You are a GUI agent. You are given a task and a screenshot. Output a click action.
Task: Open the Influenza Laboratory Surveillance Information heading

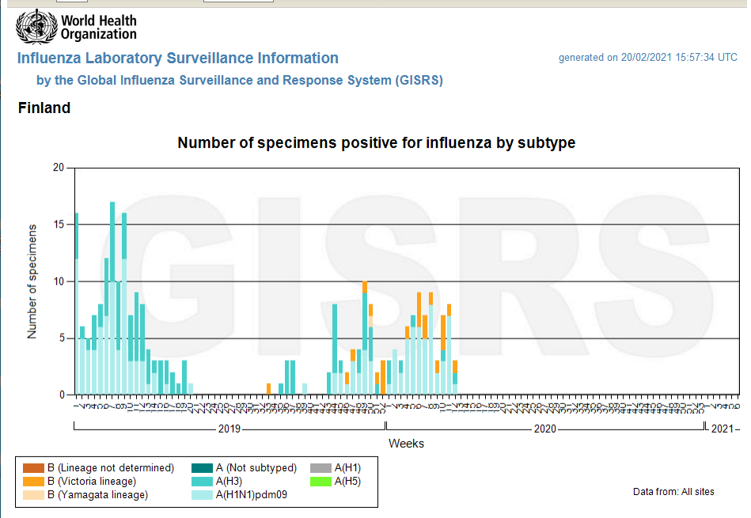pyautogui.click(x=178, y=59)
